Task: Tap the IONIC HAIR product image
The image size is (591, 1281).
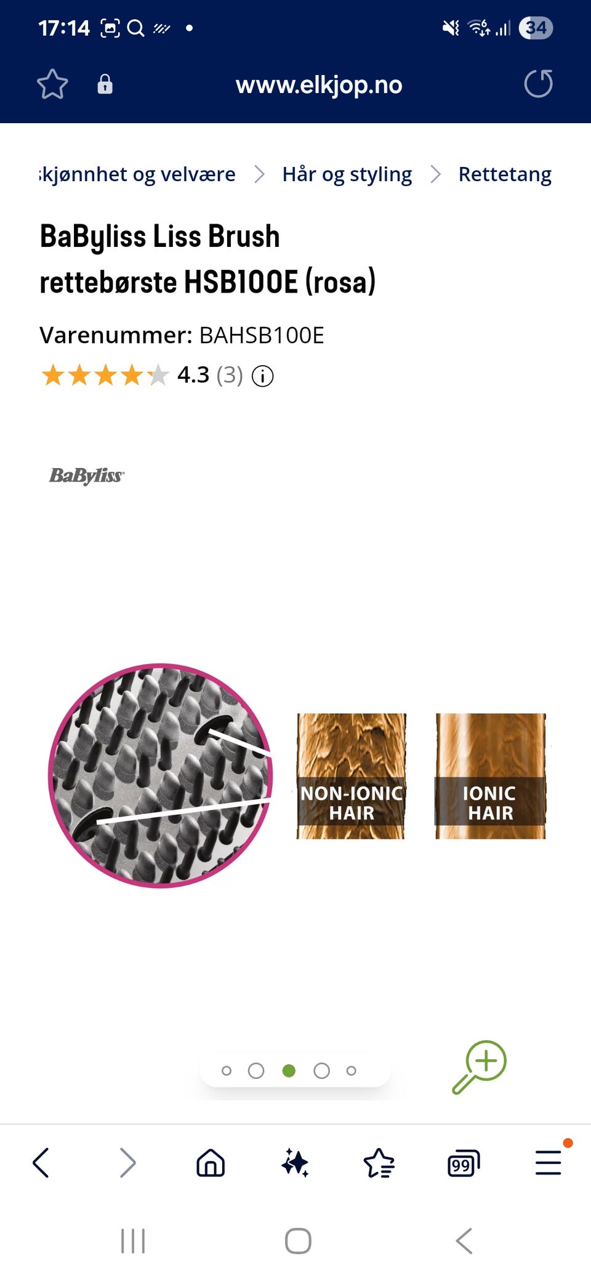Action: click(491, 776)
